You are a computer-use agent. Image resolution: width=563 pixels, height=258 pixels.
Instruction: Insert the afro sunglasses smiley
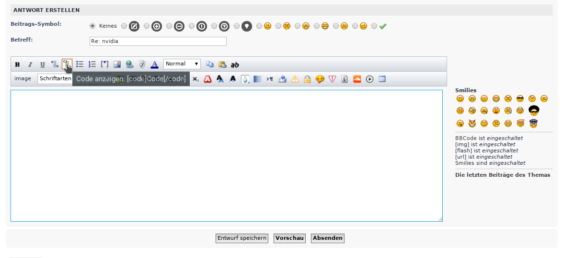(x=534, y=110)
